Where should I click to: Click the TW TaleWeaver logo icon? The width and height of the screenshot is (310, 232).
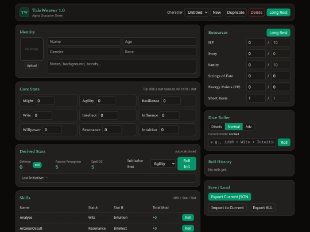(24, 12)
